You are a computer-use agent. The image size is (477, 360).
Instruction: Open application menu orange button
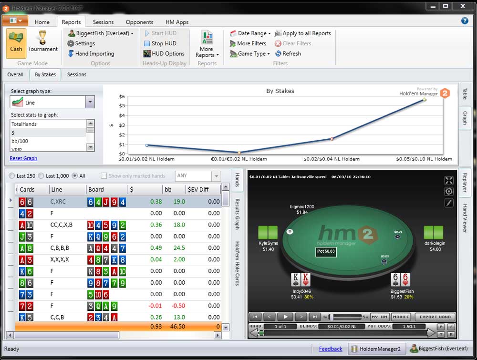point(15,21)
